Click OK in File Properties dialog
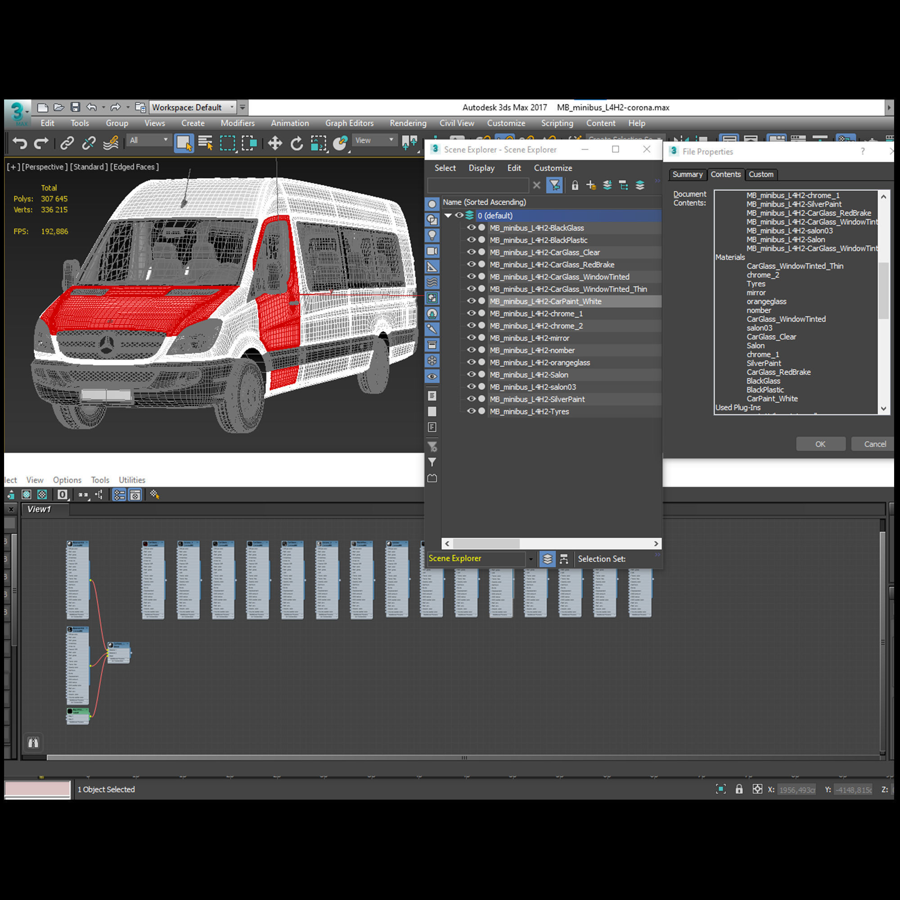The height and width of the screenshot is (900, 900). click(x=820, y=444)
